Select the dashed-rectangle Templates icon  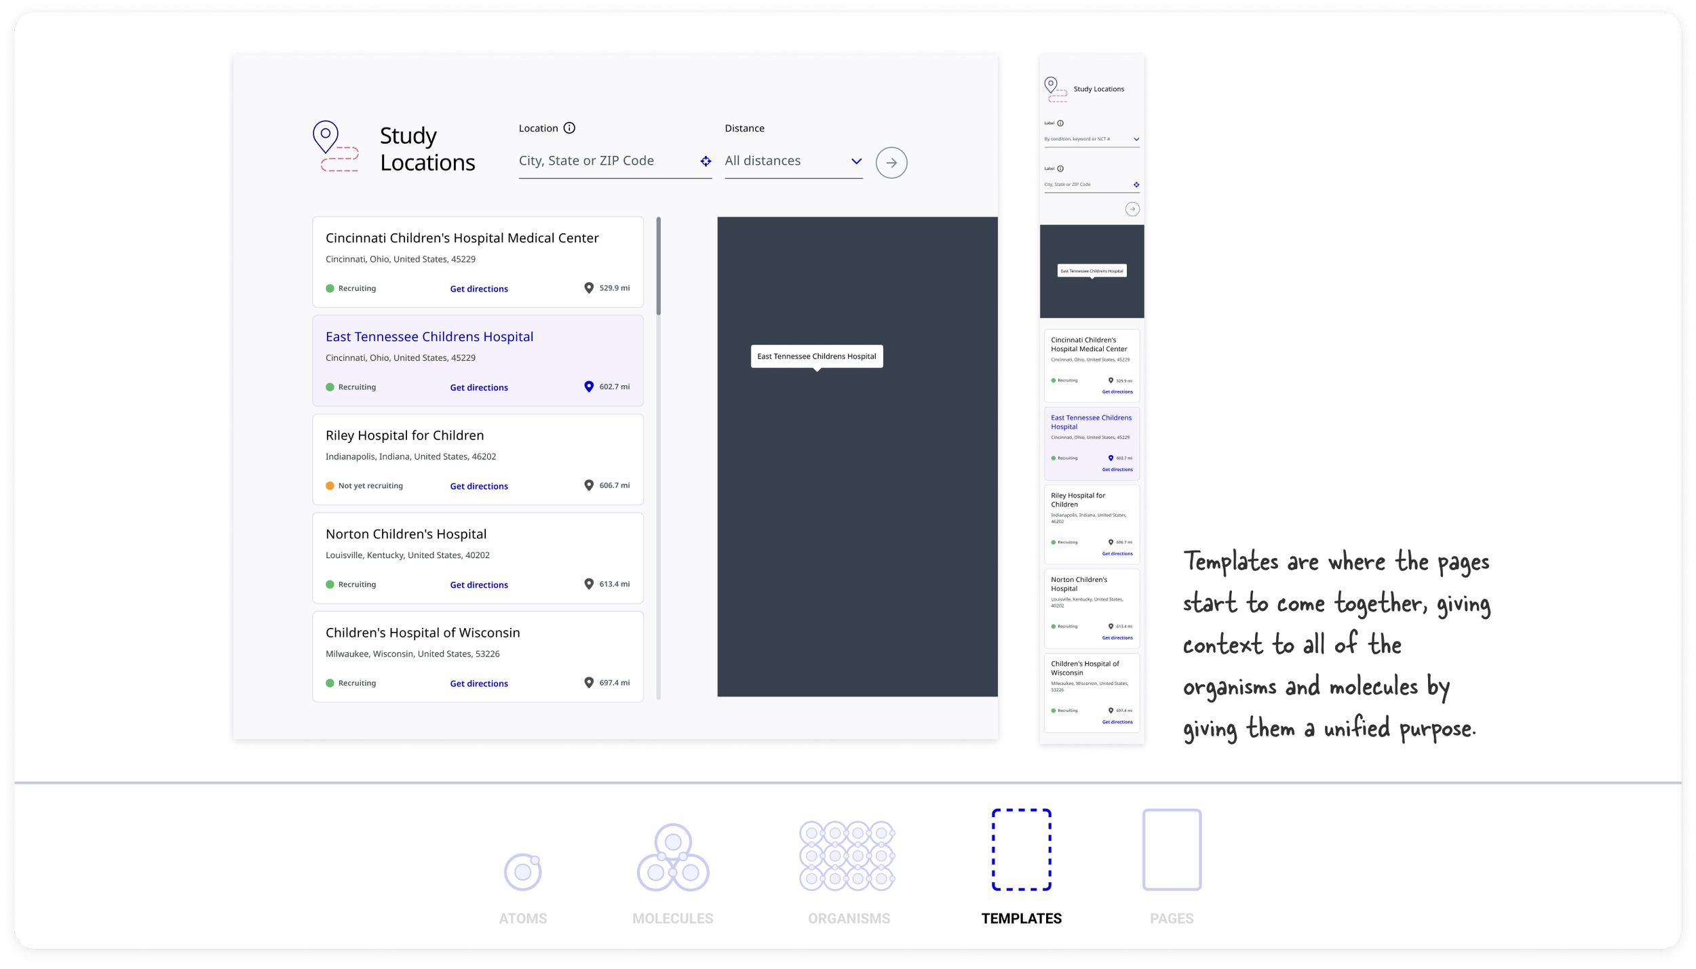tap(1020, 850)
